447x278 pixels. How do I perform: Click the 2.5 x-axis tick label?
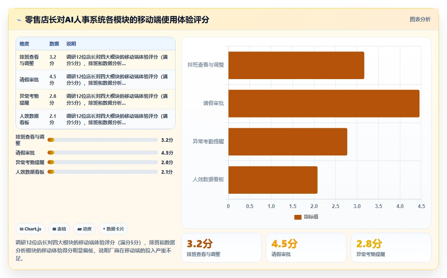click(336, 207)
